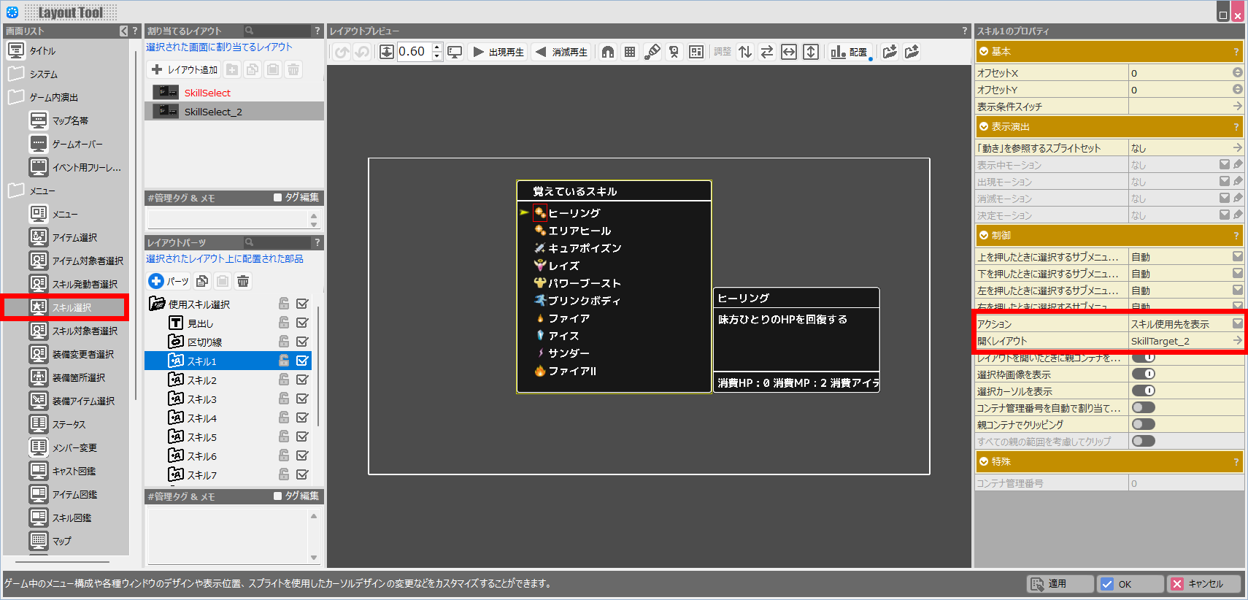The height and width of the screenshot is (600, 1248).
Task: Click the 適用 apply button
Action: [x=1060, y=584]
